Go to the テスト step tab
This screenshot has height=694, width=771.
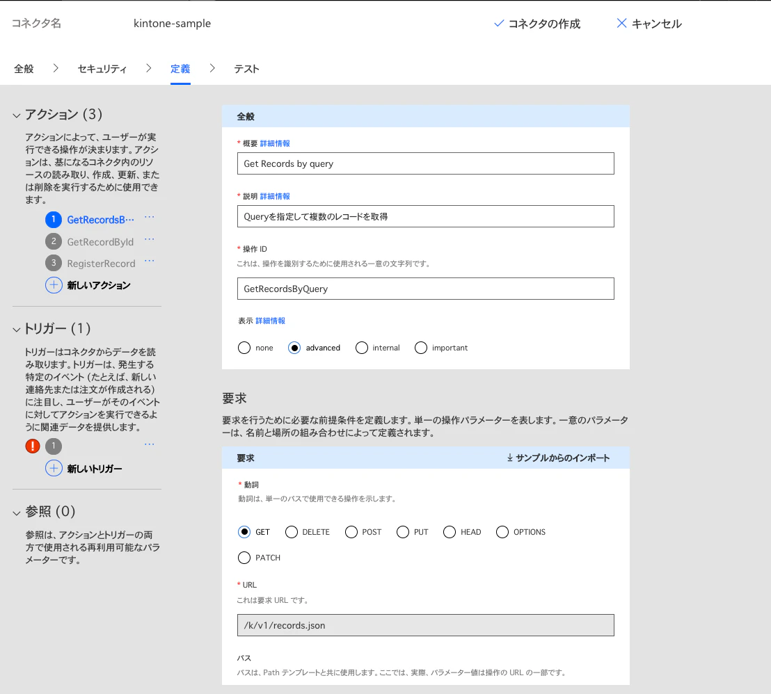(246, 69)
